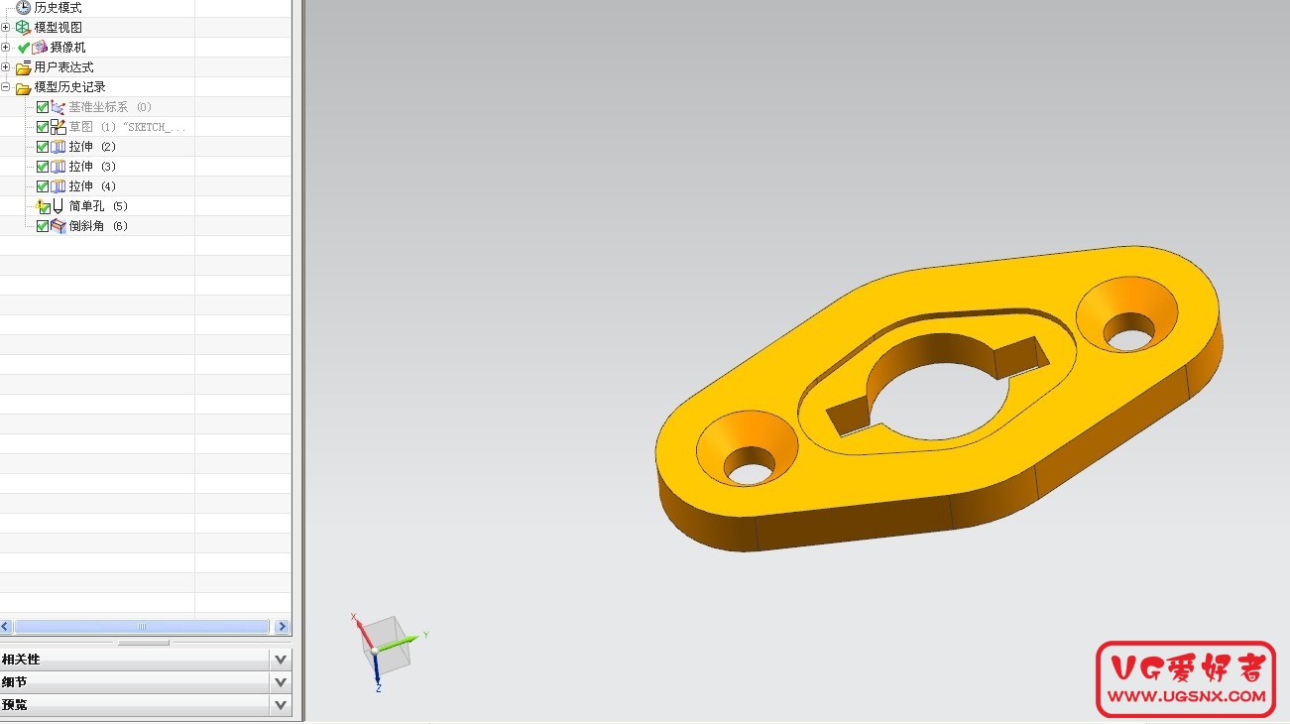Collapse the 模型历史记录 tree node

[6, 86]
